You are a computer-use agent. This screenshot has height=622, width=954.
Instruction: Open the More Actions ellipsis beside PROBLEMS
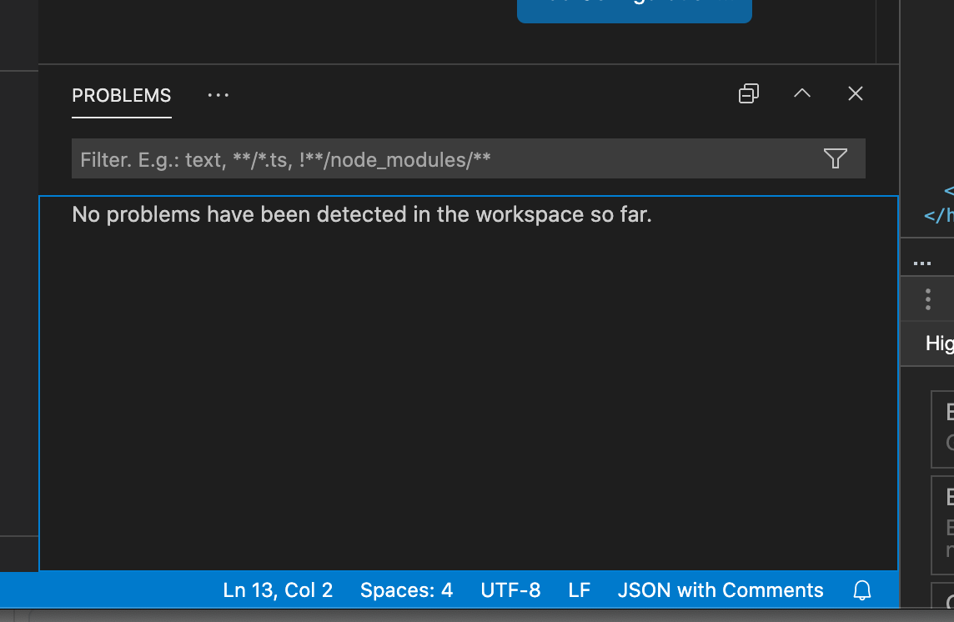(x=218, y=94)
